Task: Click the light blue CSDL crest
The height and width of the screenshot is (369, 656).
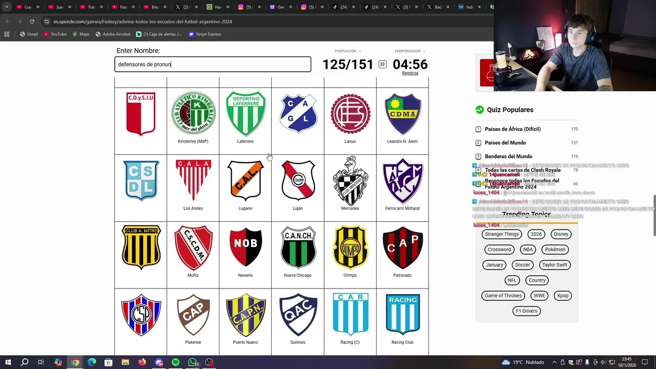Action: coord(140,180)
